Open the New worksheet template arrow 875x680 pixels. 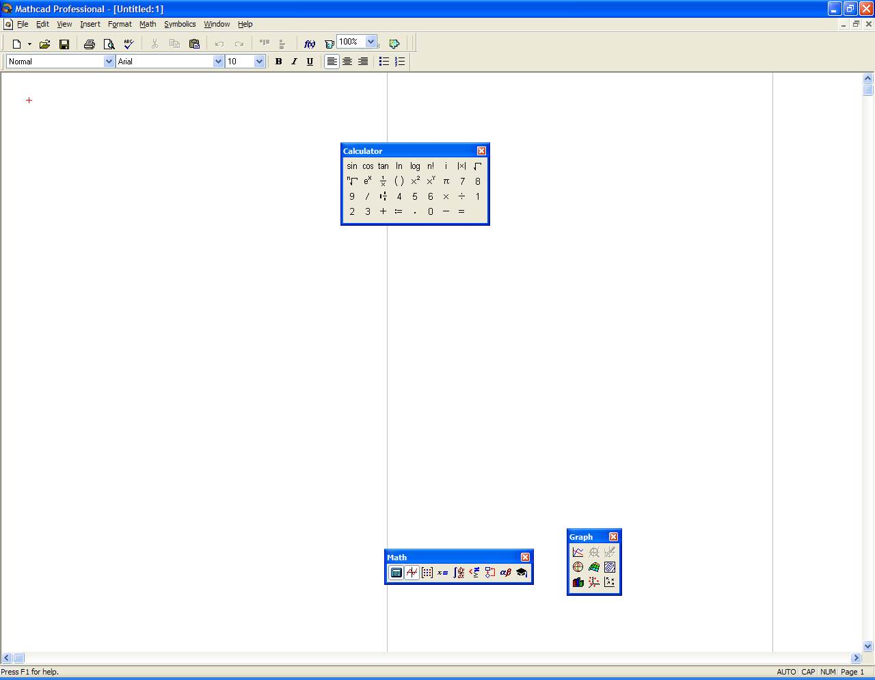point(29,44)
